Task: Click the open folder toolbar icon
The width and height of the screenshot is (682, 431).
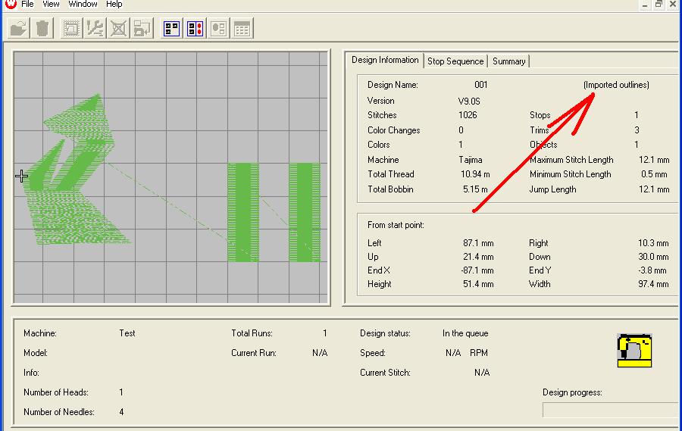Action: 19,29
